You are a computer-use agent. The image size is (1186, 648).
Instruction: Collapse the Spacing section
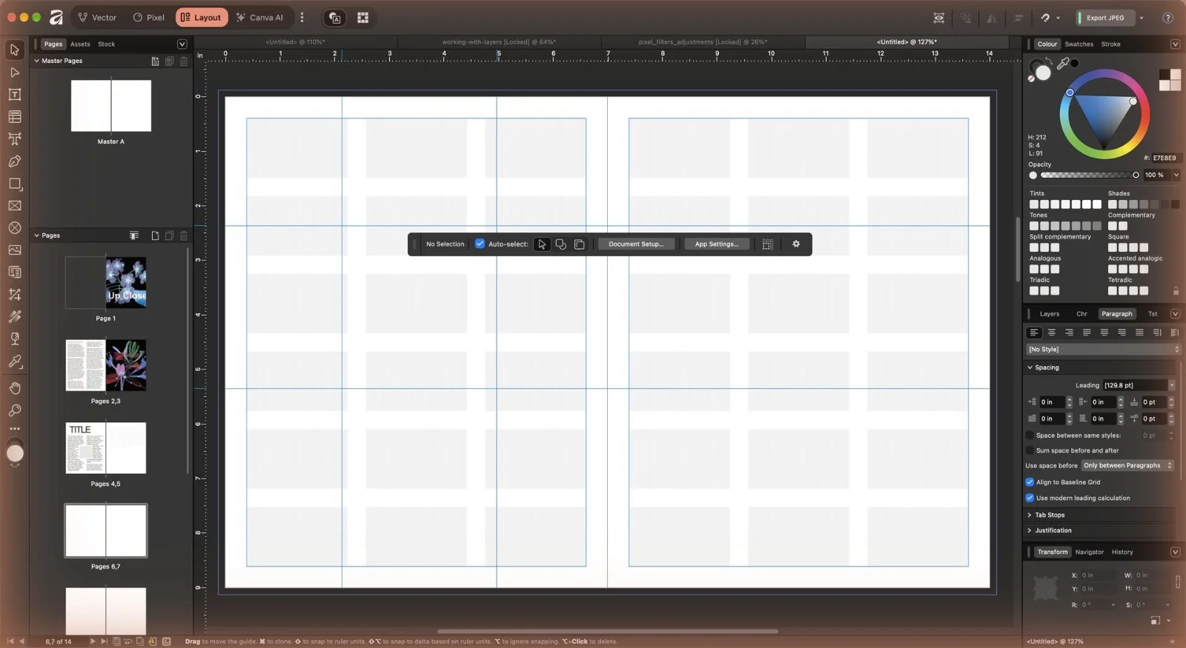1030,367
